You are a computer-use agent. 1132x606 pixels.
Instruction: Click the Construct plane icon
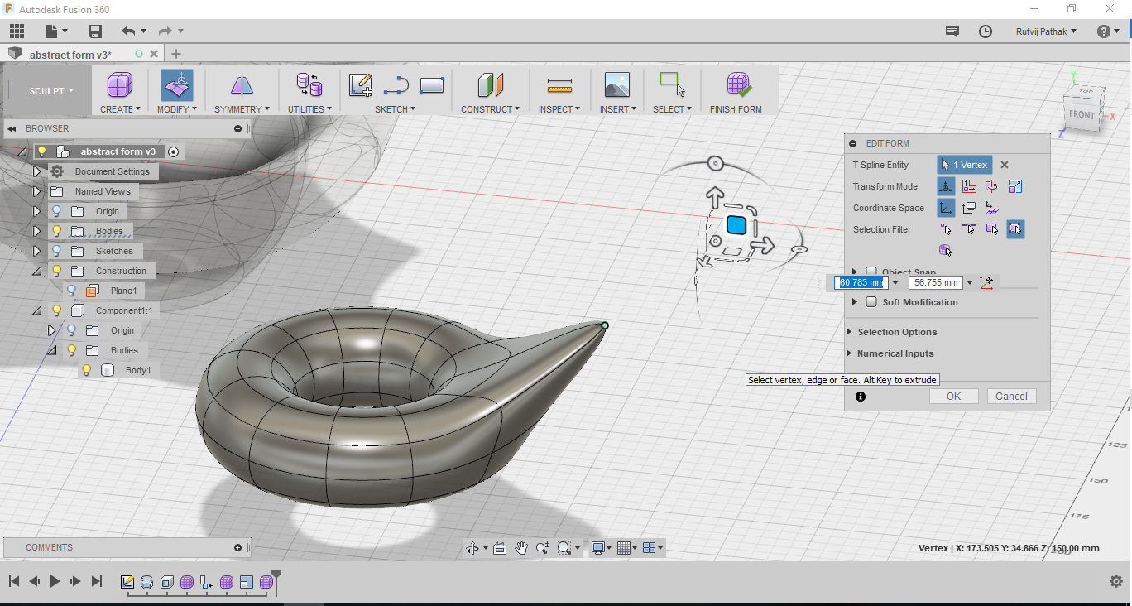tap(490, 85)
